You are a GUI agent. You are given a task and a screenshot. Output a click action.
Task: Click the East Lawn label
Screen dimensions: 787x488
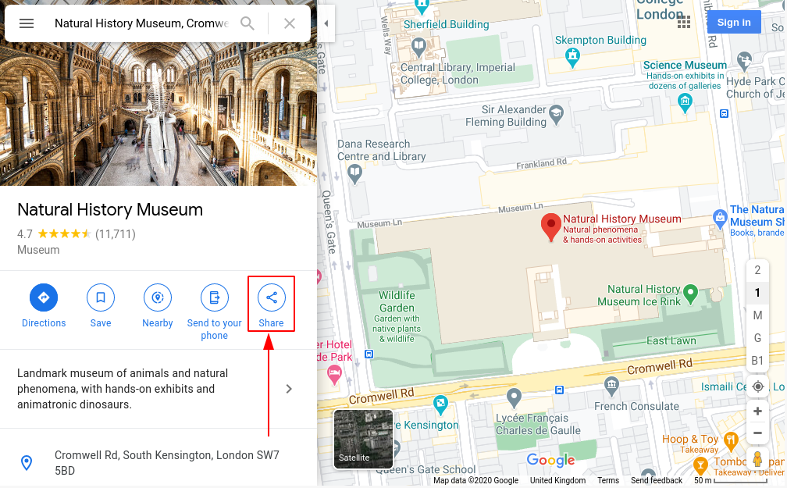coord(671,340)
